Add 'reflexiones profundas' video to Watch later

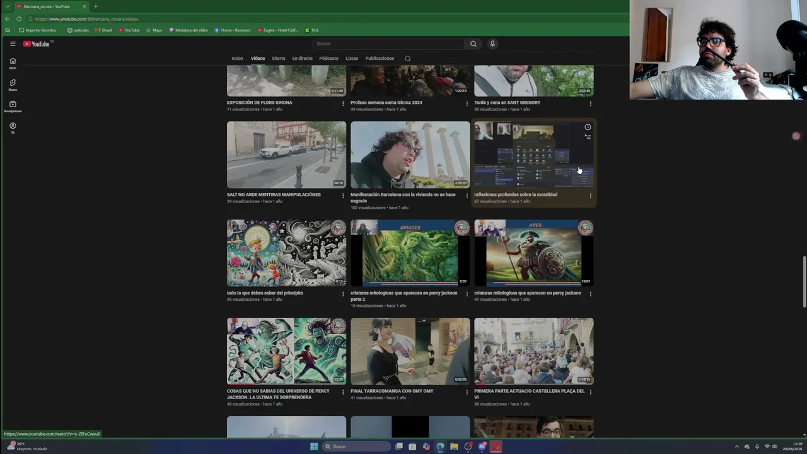(x=588, y=127)
